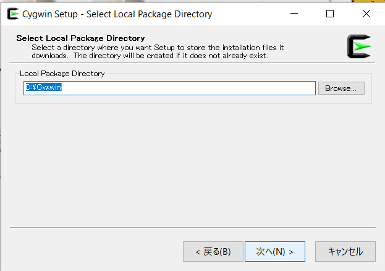Click the highlighted D:¥Cygwin path text

click(x=43, y=88)
